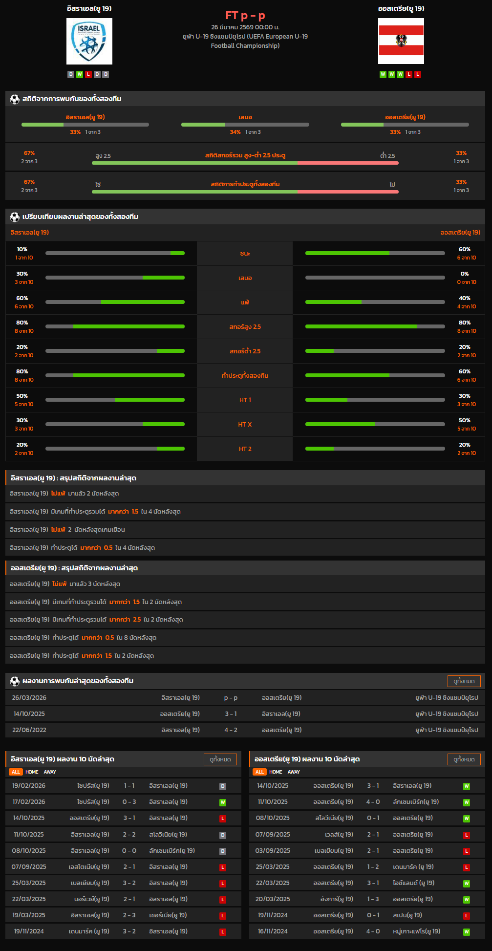Click the soccer ball icon beside recent form comparison header
This screenshot has height=951, width=492.
[15, 217]
